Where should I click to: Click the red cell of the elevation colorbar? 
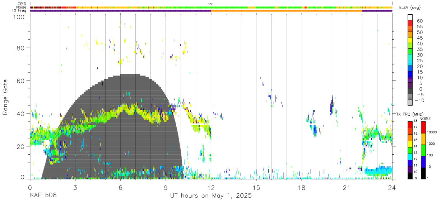point(410,23)
